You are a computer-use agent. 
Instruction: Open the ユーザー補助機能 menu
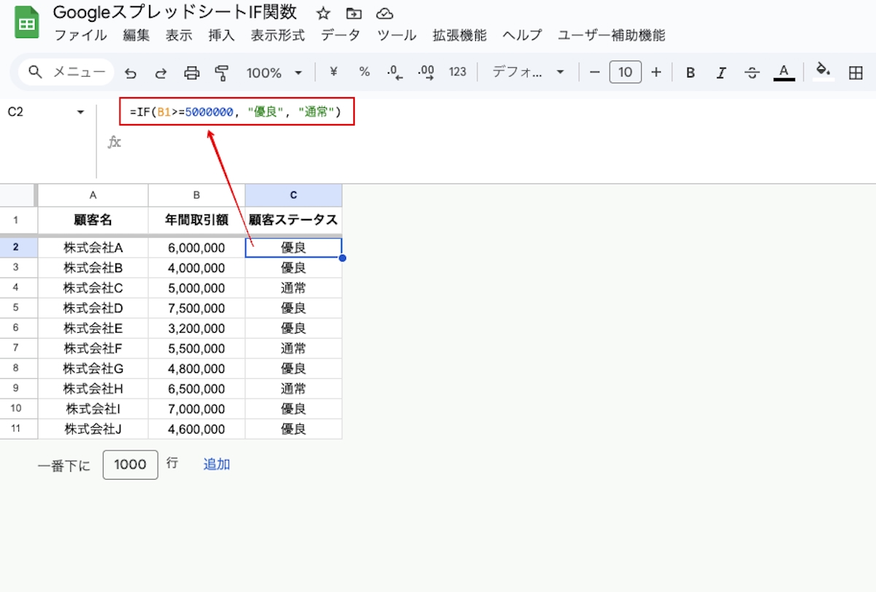click(x=612, y=35)
